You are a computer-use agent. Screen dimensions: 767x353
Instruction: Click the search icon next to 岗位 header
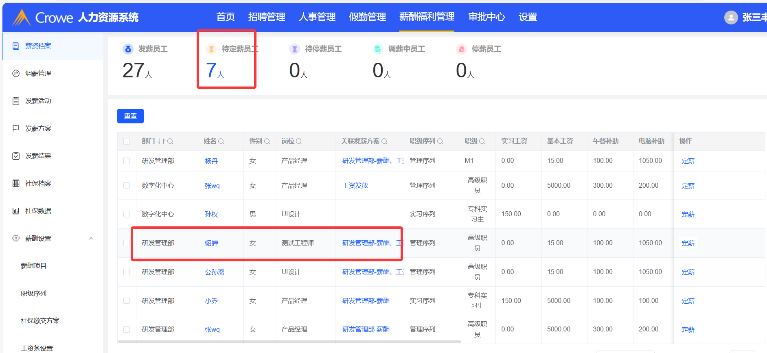click(299, 141)
